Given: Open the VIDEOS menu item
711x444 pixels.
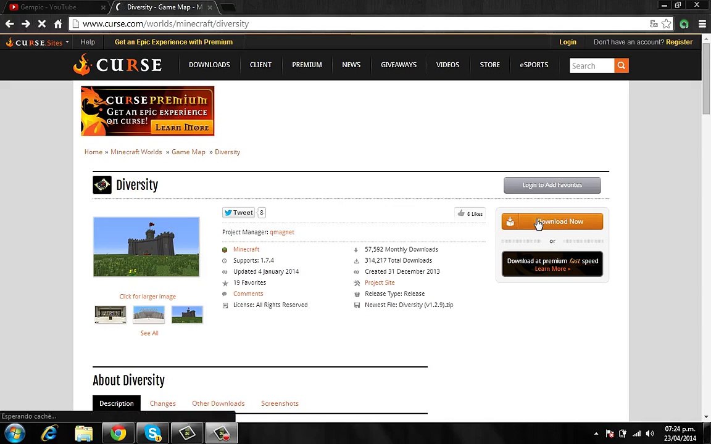Looking at the screenshot, I should click(447, 65).
